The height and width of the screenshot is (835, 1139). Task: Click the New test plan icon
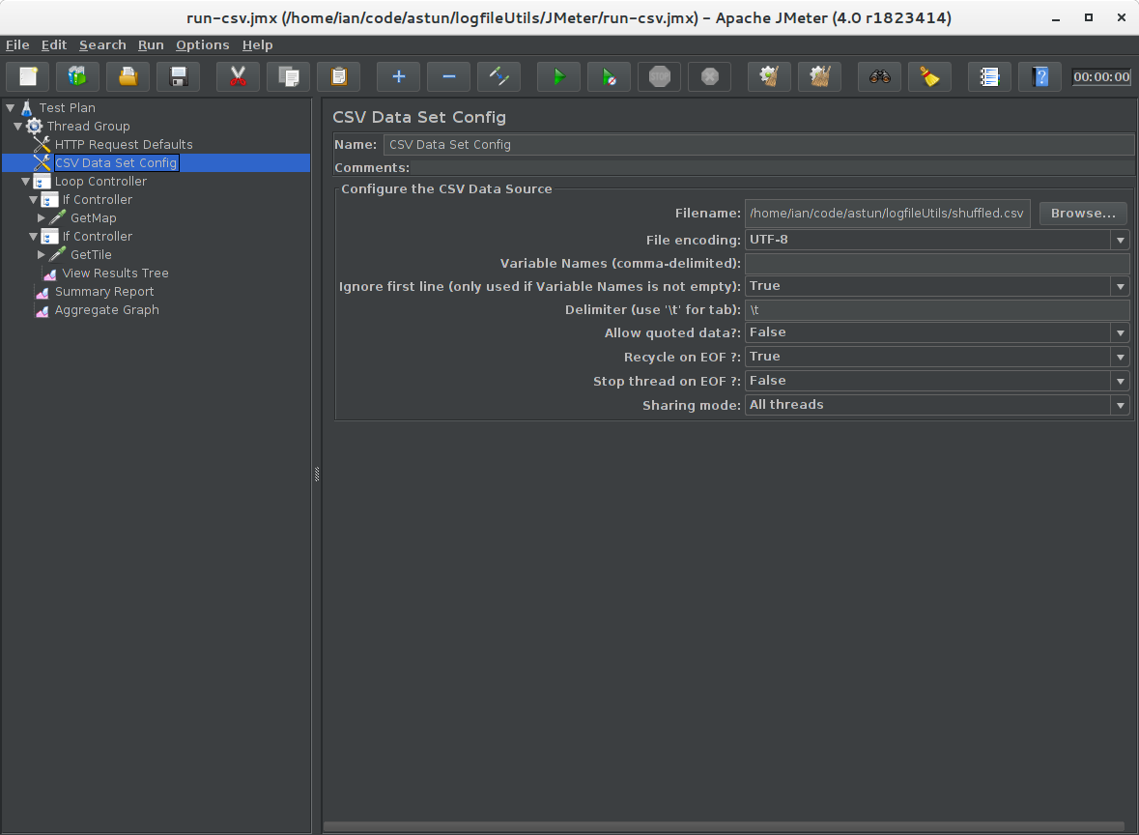28,76
